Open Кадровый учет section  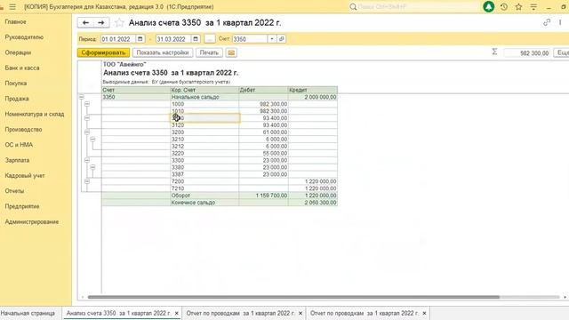click(25, 176)
